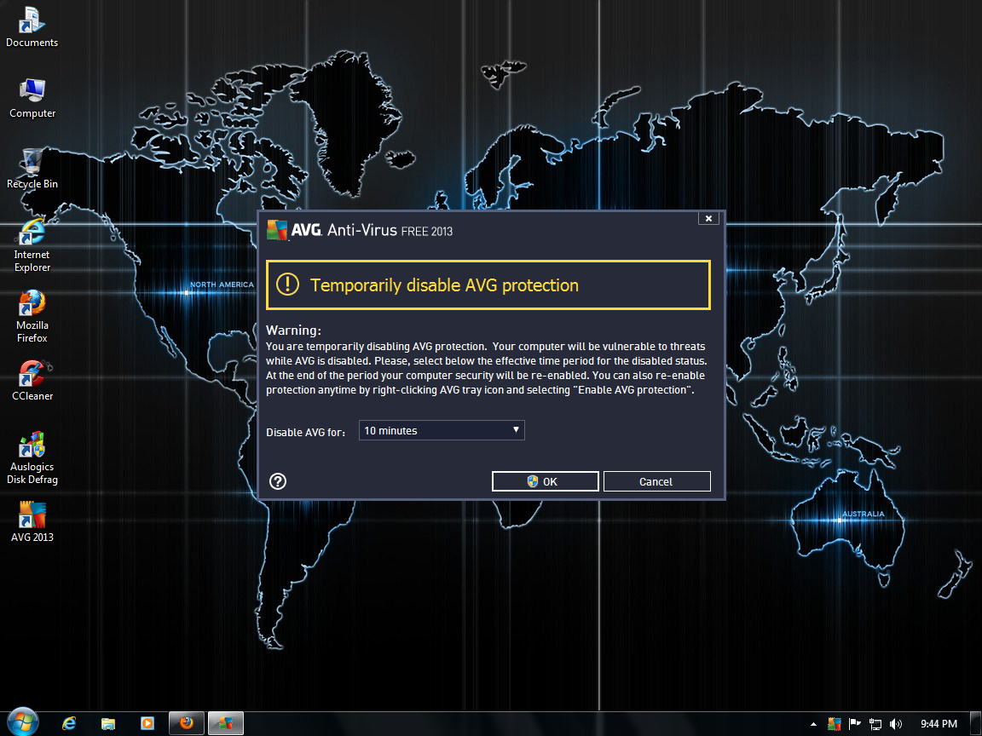Viewport: 982px width, 736px height.
Task: Open the CCleaner desktop shortcut
Action: [x=32, y=381]
